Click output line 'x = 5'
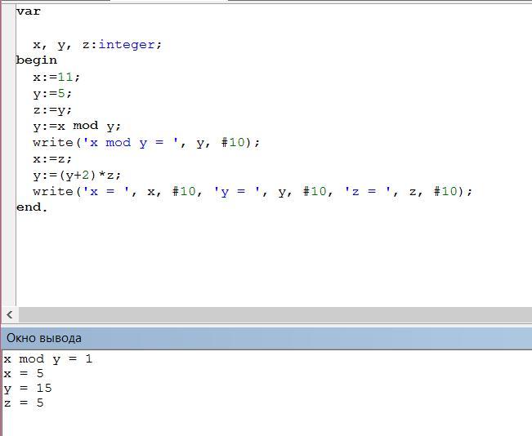The width and height of the screenshot is (532, 436). [x=24, y=374]
